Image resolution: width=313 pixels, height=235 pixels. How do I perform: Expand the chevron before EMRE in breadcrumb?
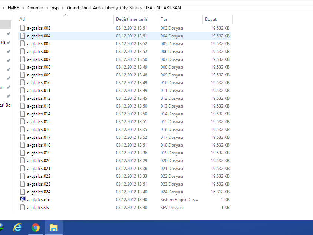[3, 8]
